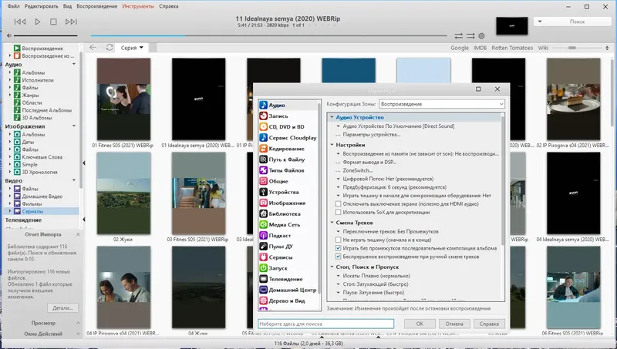Collapse the Настройки section

click(332, 145)
